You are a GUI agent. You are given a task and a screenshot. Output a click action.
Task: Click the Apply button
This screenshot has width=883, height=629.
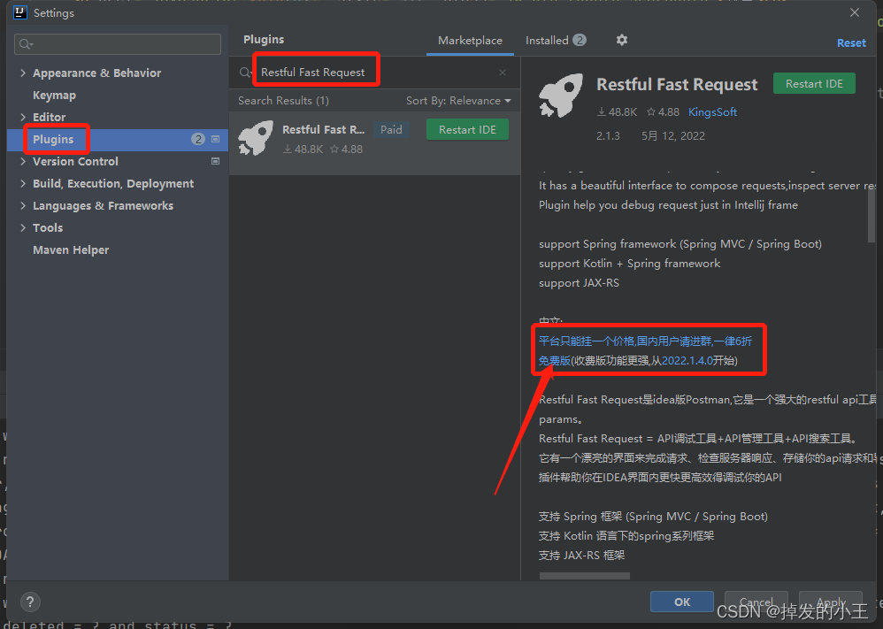click(x=831, y=602)
